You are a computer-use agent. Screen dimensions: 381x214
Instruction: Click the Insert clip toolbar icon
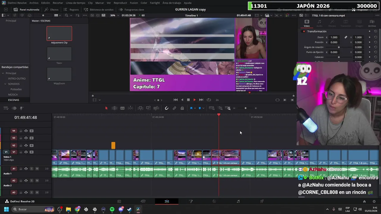point(140,108)
